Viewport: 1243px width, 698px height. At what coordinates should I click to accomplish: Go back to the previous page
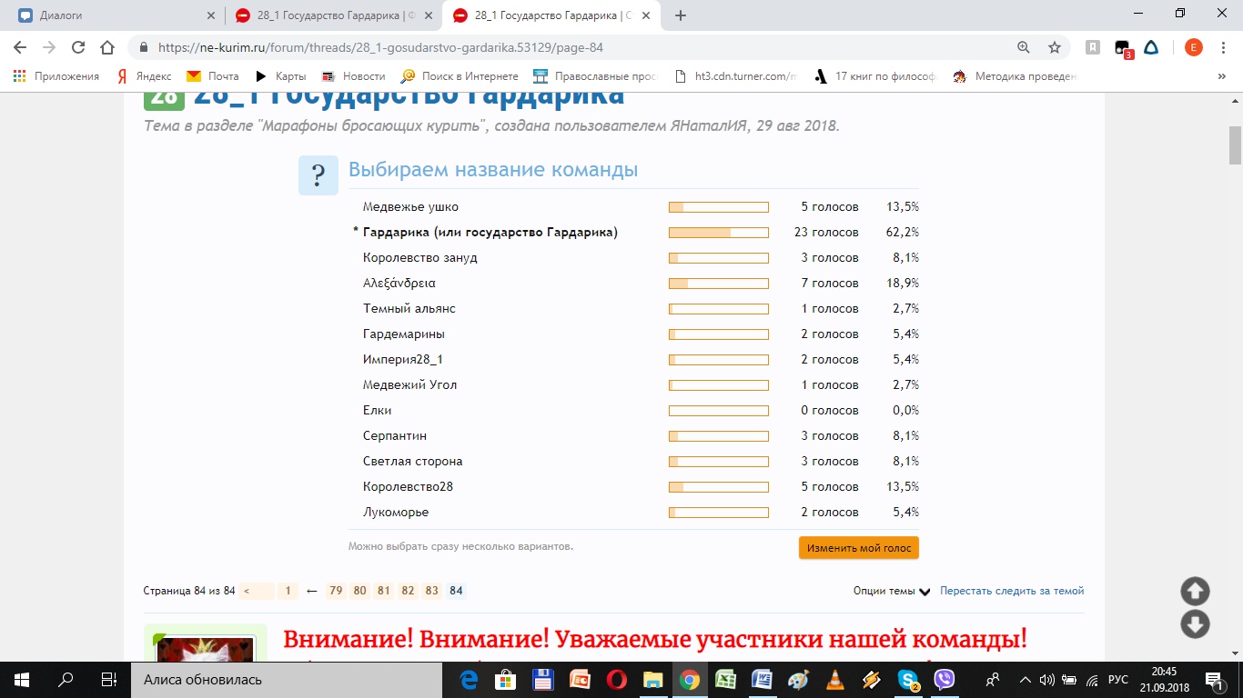click(20, 47)
